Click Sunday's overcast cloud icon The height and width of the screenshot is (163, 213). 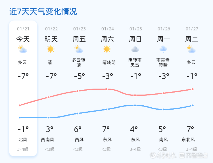(135, 49)
